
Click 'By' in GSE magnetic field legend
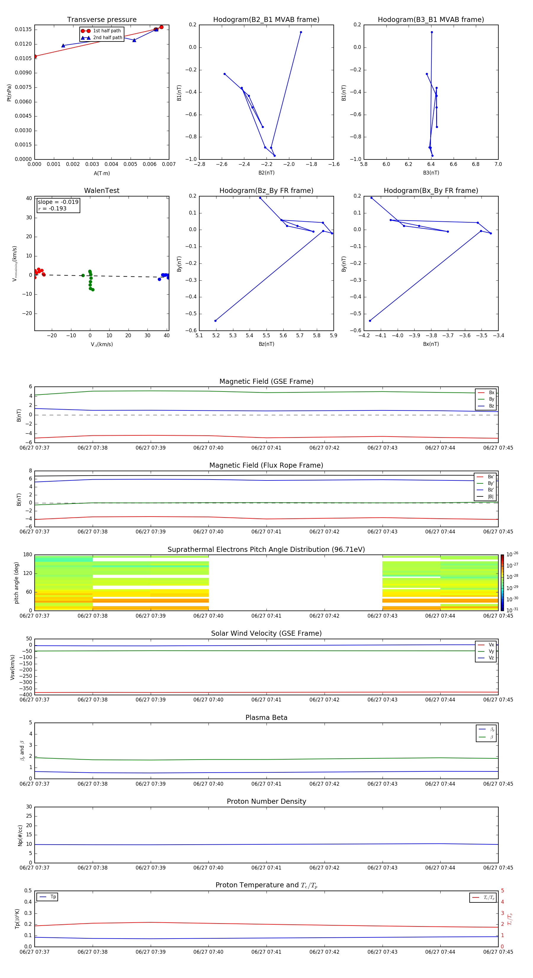486,399
